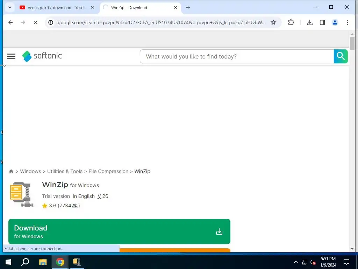The image size is (358, 269).
Task: Open the Softonic hamburger menu
Action: tap(11, 56)
